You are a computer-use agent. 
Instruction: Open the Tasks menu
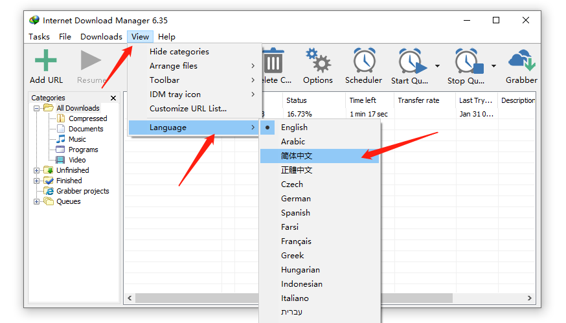click(x=39, y=37)
